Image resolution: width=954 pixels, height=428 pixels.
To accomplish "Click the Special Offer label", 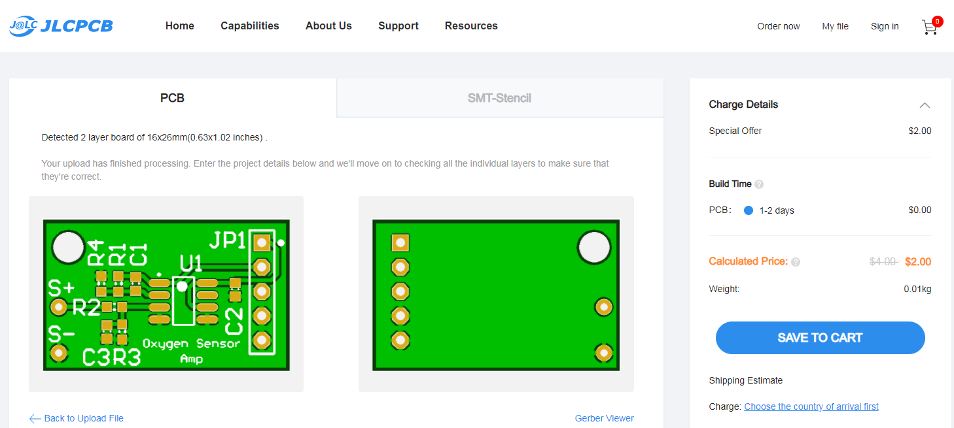I will (x=735, y=131).
